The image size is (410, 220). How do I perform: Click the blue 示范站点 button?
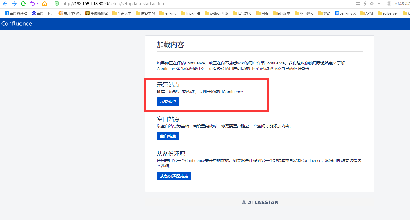168,102
